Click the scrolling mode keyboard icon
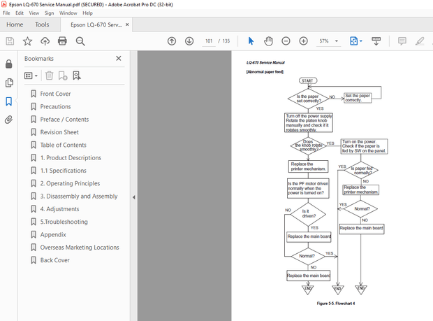 (376, 41)
